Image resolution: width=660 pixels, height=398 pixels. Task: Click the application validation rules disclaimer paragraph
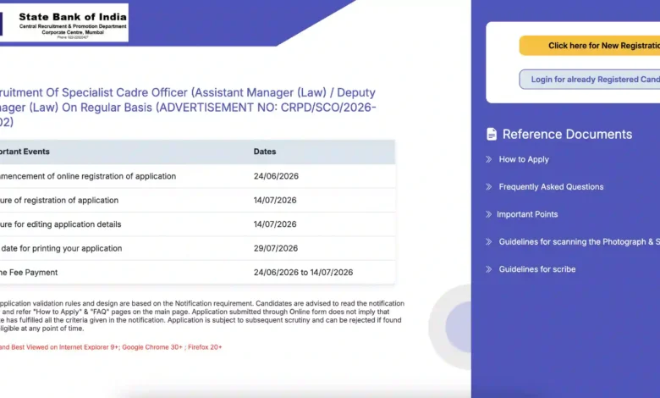[202, 316]
